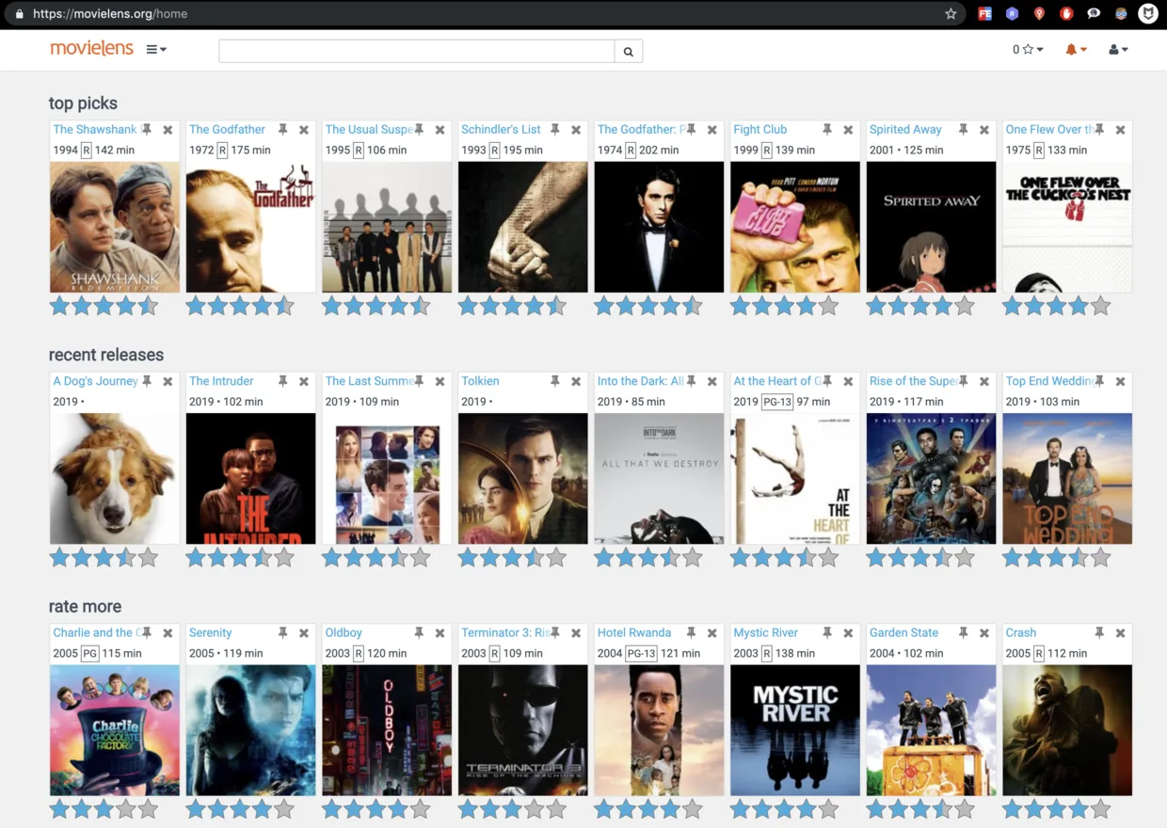Image resolution: width=1167 pixels, height=828 pixels.
Task: Open the rated movies star counter dropdown
Action: (x=1028, y=49)
